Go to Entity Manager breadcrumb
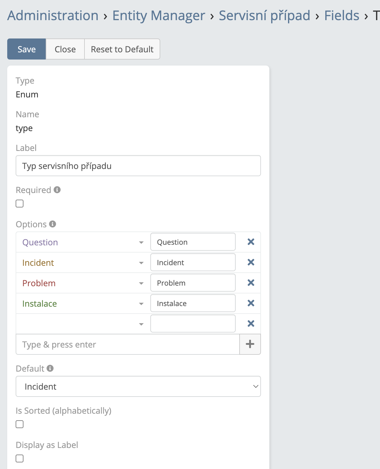Image resolution: width=380 pixels, height=469 pixels. (x=158, y=16)
